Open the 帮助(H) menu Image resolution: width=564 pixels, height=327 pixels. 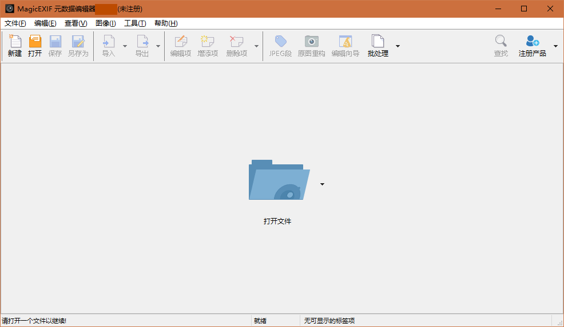(x=166, y=23)
